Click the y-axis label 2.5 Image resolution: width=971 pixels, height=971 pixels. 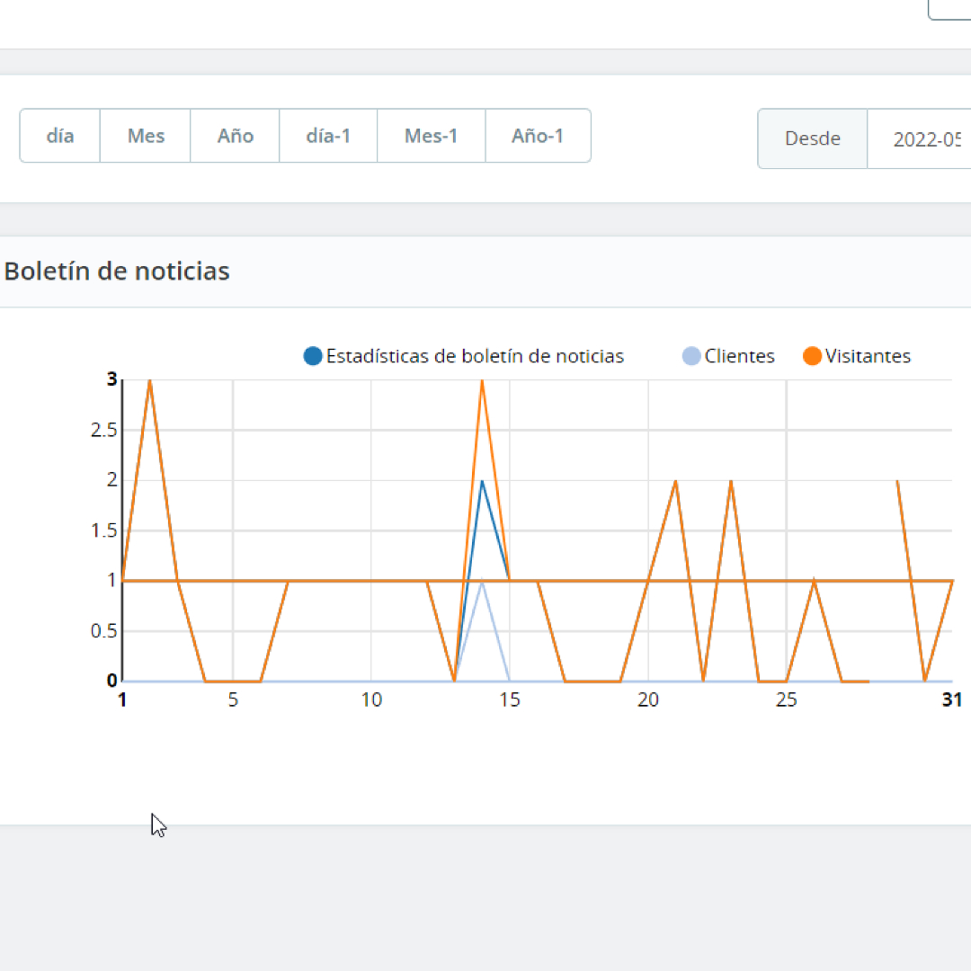(x=103, y=430)
